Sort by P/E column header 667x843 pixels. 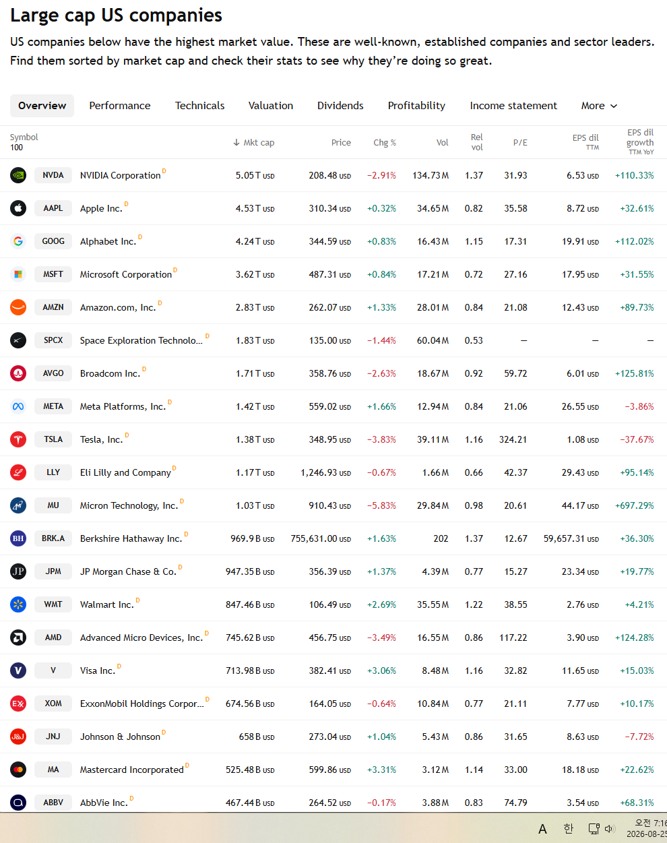tap(520, 142)
